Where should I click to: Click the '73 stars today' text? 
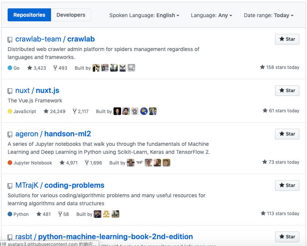click(x=281, y=162)
